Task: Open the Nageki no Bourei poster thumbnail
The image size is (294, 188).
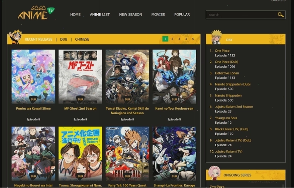Action: coord(33,154)
